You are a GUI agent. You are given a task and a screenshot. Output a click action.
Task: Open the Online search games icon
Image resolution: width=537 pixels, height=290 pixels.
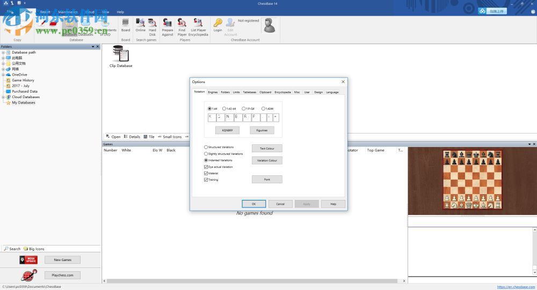(140, 25)
